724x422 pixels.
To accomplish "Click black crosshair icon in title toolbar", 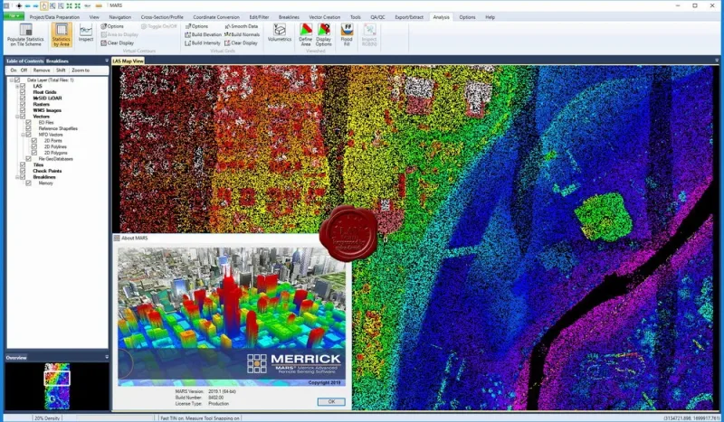I will (x=19, y=6).
